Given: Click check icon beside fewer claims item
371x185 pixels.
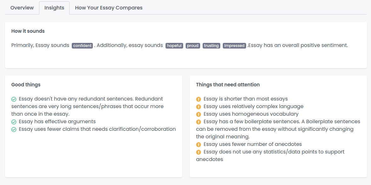Looking at the screenshot, I should (14, 130).
